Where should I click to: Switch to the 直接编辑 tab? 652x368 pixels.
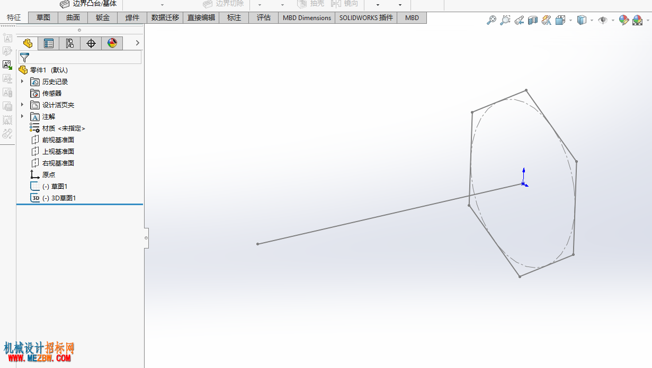[x=201, y=17]
